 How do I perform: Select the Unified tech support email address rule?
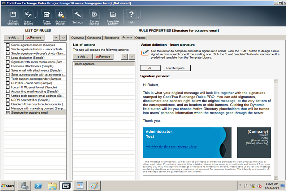pos(38,96)
